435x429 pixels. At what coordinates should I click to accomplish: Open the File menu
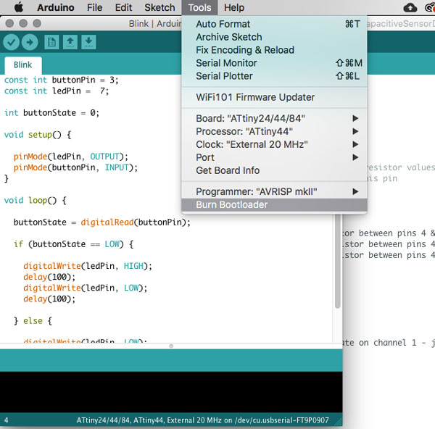point(94,7)
